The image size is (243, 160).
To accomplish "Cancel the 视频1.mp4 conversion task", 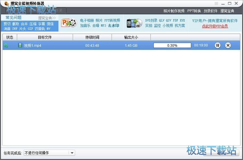I will [x=228, y=46].
